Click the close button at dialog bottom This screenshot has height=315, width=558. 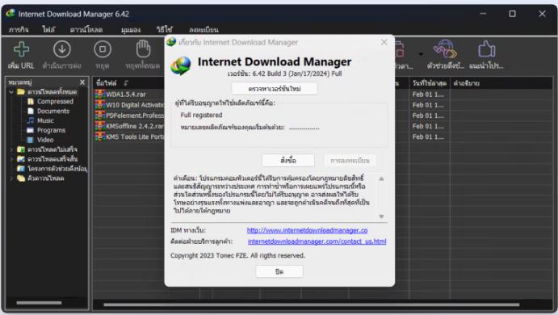[279, 271]
